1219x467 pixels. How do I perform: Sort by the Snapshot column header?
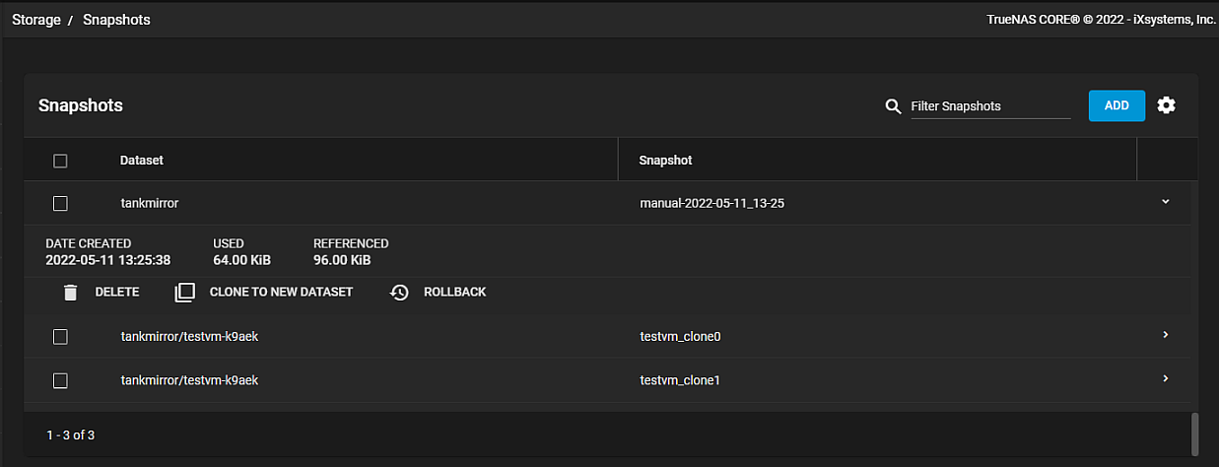click(x=666, y=160)
